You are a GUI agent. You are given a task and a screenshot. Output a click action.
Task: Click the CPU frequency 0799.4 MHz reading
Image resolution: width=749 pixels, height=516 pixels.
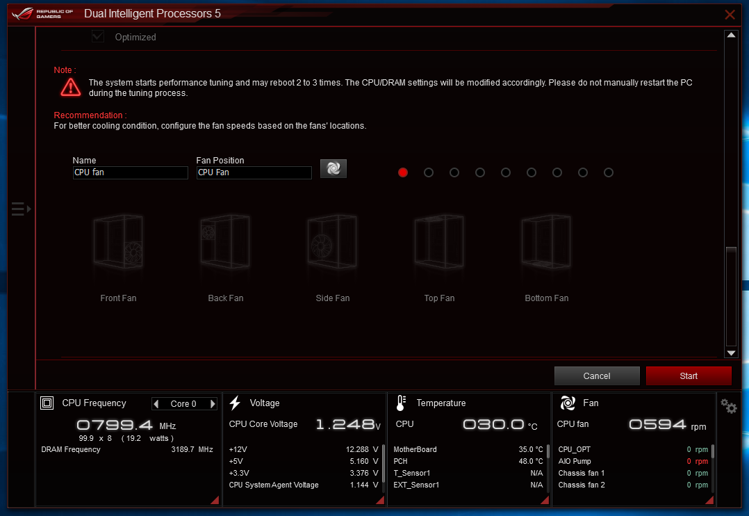126,425
